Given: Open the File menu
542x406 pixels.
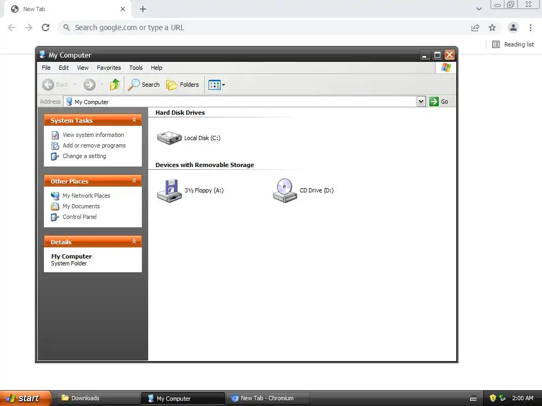Looking at the screenshot, I should pyautogui.click(x=47, y=68).
